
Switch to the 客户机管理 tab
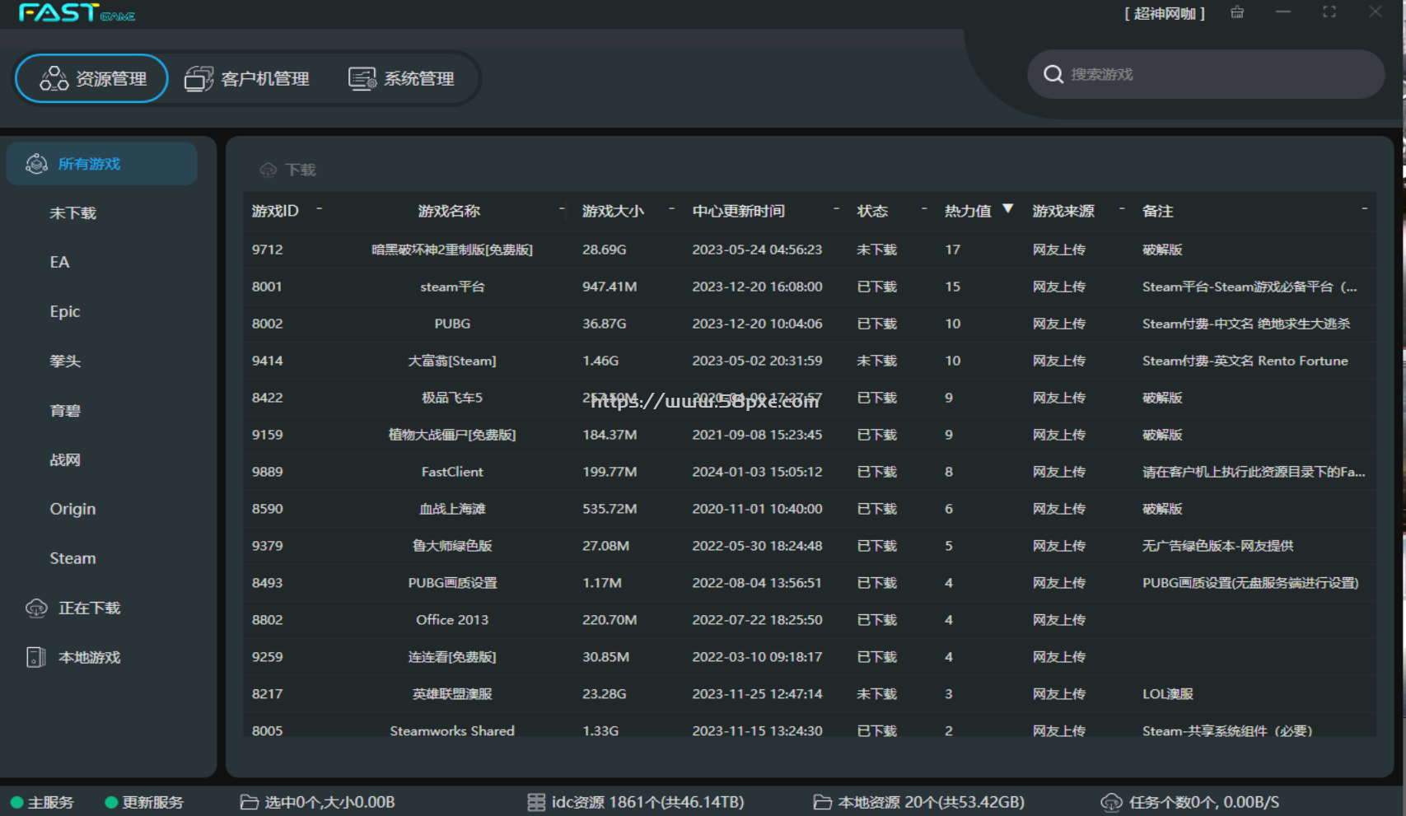tap(247, 79)
